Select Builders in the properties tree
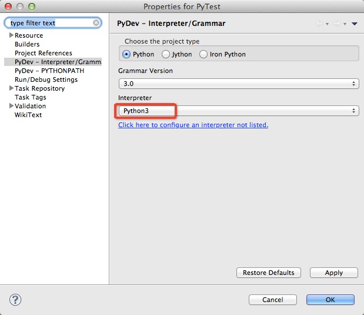 27,44
